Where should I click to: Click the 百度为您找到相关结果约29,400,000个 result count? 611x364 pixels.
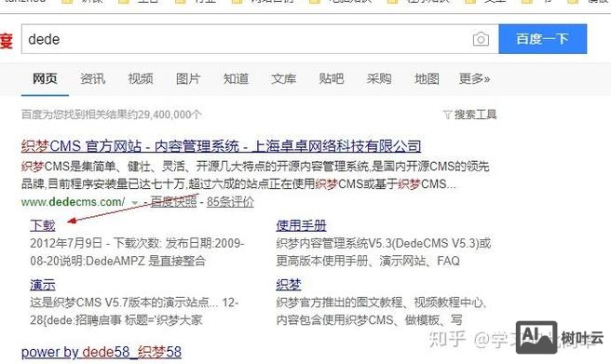112,115
